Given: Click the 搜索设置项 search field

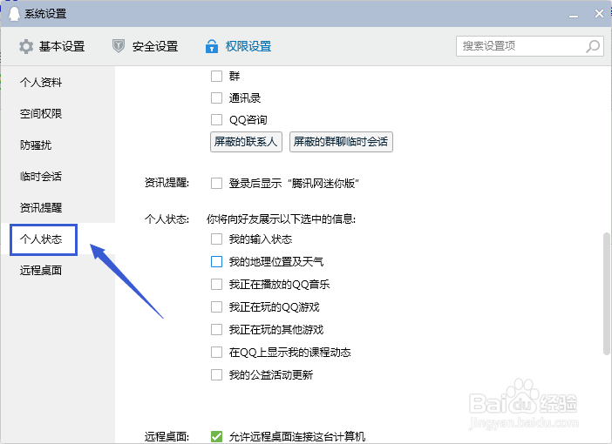Looking at the screenshot, I should pos(530,46).
